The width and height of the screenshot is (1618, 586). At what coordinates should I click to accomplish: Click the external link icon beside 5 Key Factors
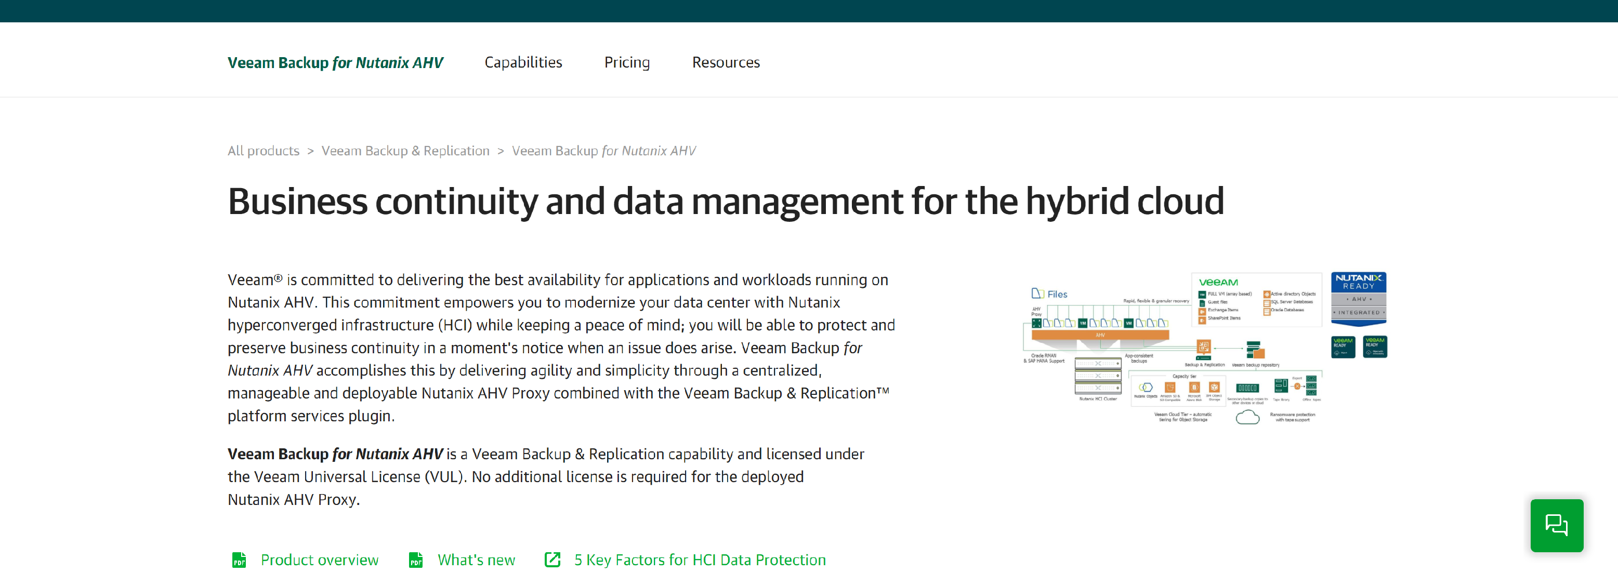552,560
